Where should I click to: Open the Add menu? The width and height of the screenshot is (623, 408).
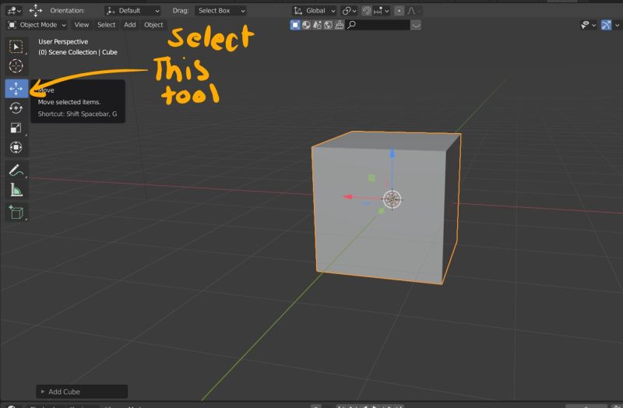click(130, 25)
